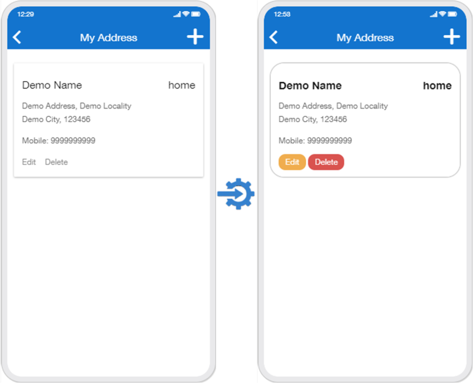Tap the Wi-Fi icon in right phone status bar

[x=442, y=14]
